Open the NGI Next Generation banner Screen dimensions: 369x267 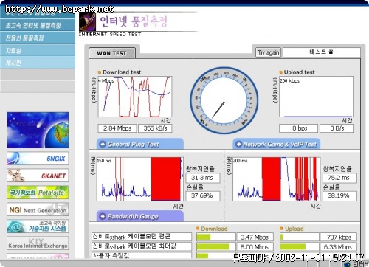pos(38,209)
